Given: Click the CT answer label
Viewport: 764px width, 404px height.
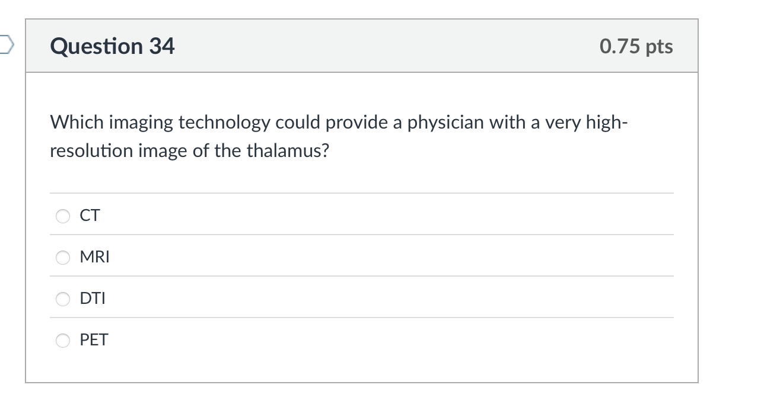Looking at the screenshot, I should (90, 216).
